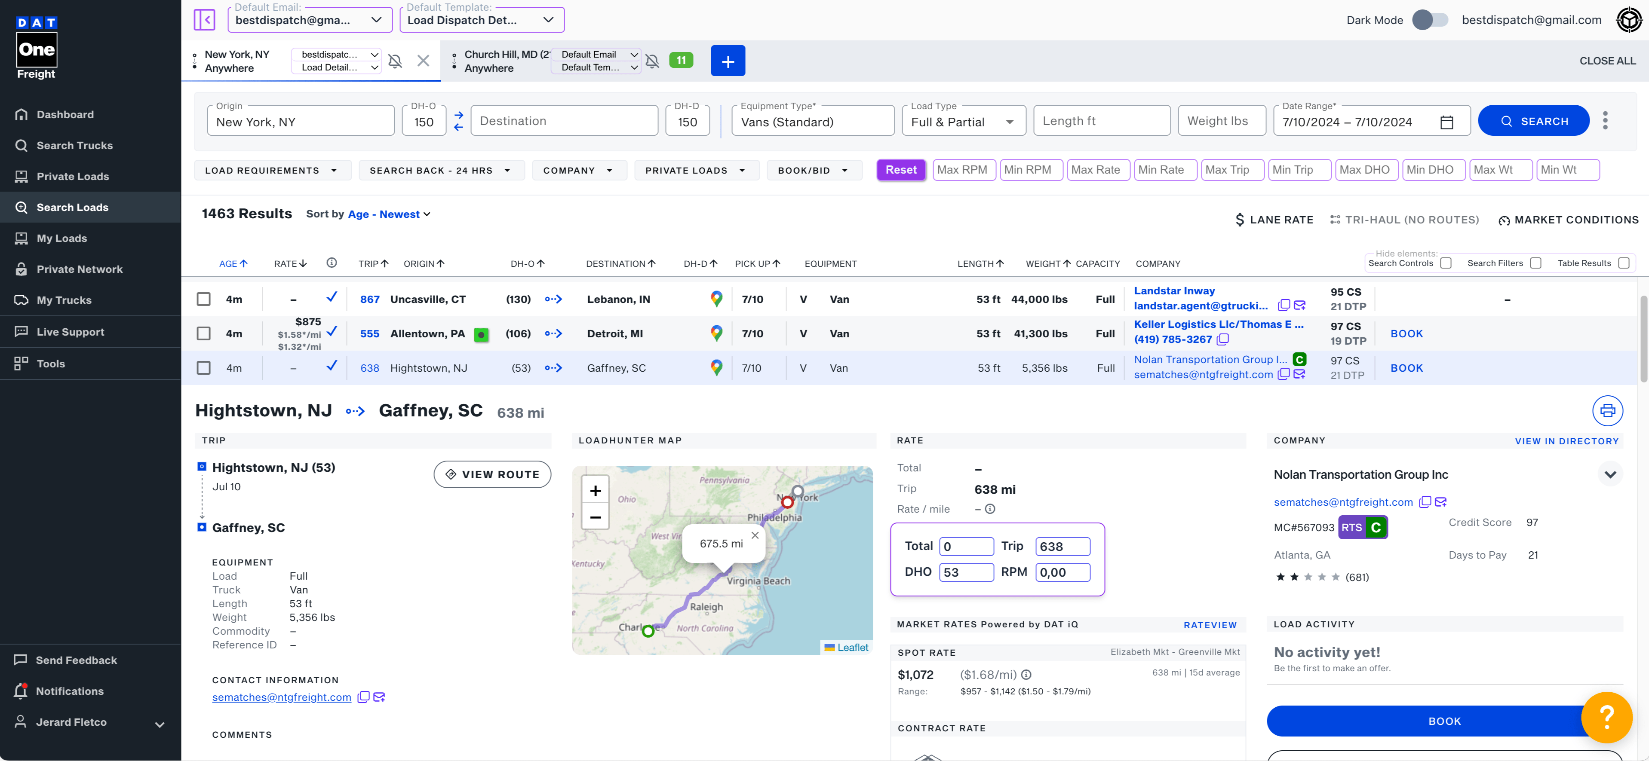The width and height of the screenshot is (1649, 761).
Task: Change Sort by Age - Newest
Action: [389, 214]
